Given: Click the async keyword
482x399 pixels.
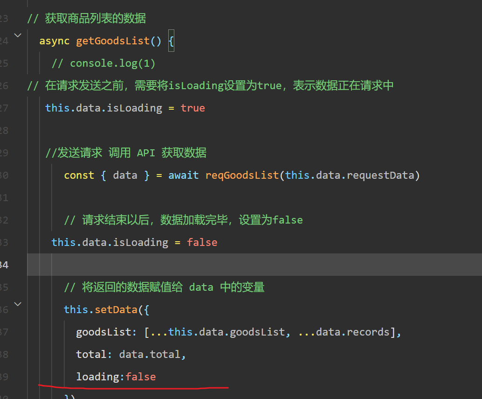Looking at the screenshot, I should (54, 41).
